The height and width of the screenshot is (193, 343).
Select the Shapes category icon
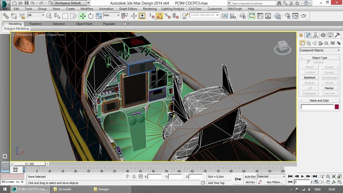pos(309,43)
